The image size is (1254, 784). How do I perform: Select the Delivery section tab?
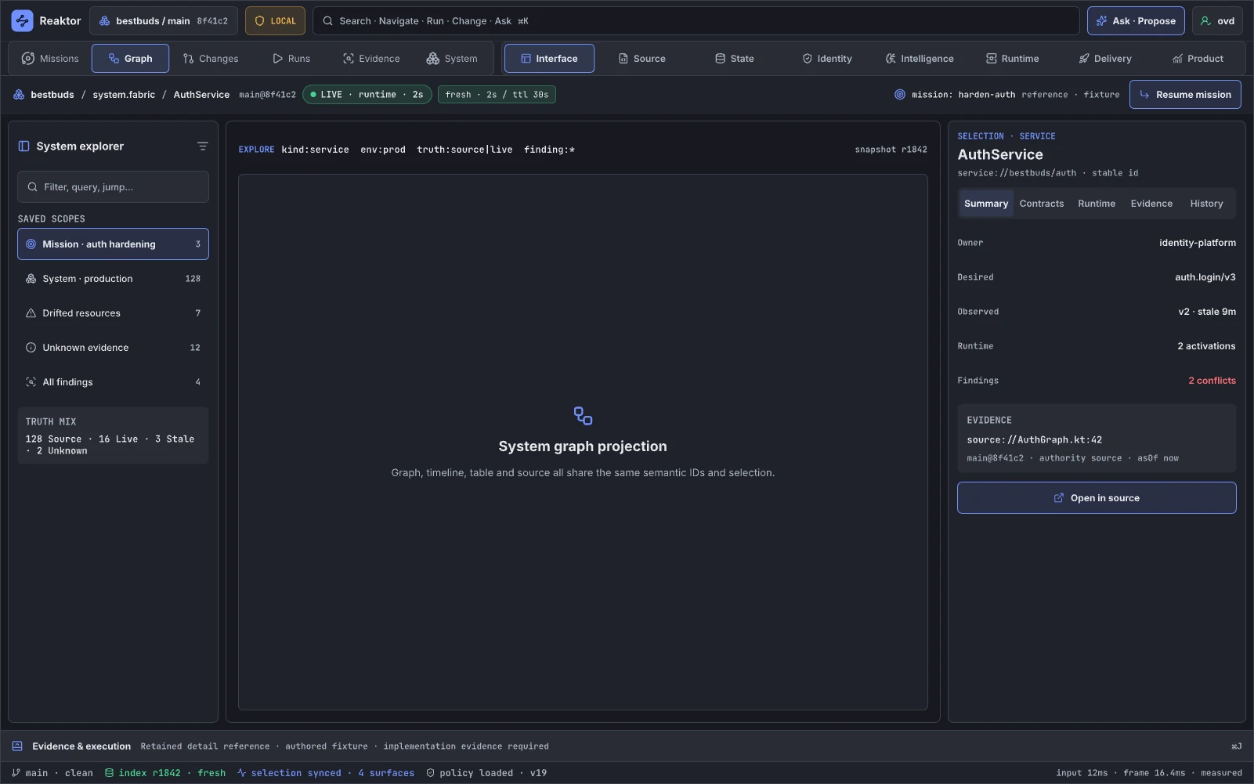pos(1105,59)
